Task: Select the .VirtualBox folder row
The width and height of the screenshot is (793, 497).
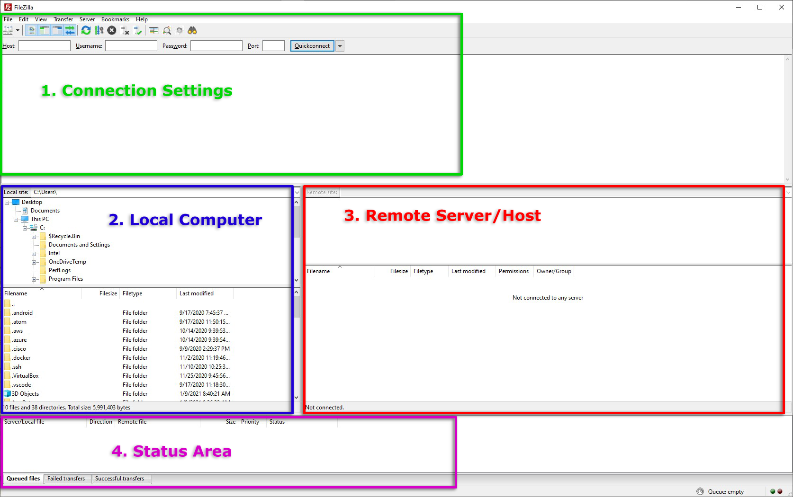Action: (x=118, y=376)
